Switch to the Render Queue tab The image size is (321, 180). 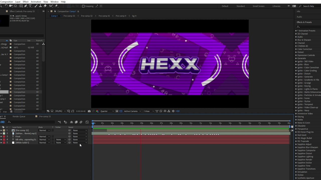click(x=19, y=116)
